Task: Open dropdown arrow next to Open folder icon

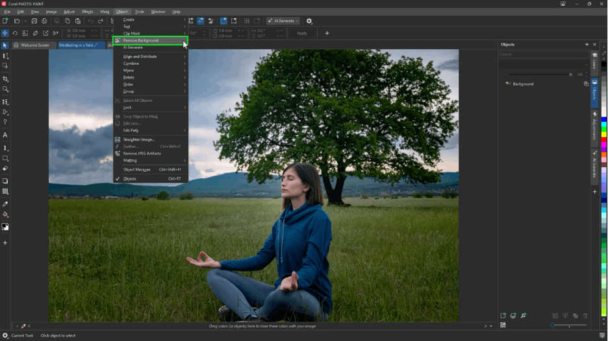Action: 25,21
